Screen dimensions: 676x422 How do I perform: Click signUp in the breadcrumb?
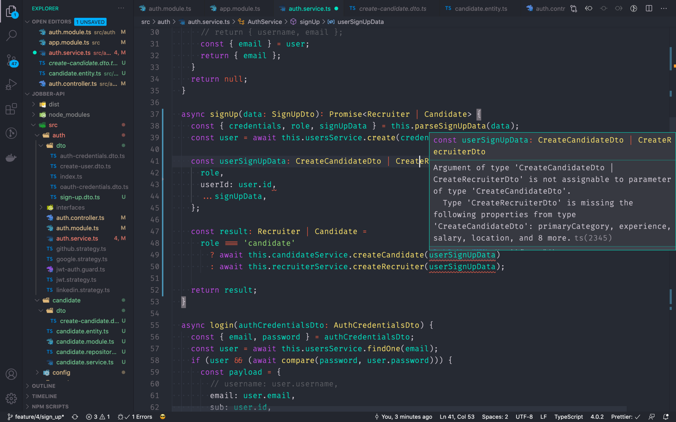[x=309, y=22]
